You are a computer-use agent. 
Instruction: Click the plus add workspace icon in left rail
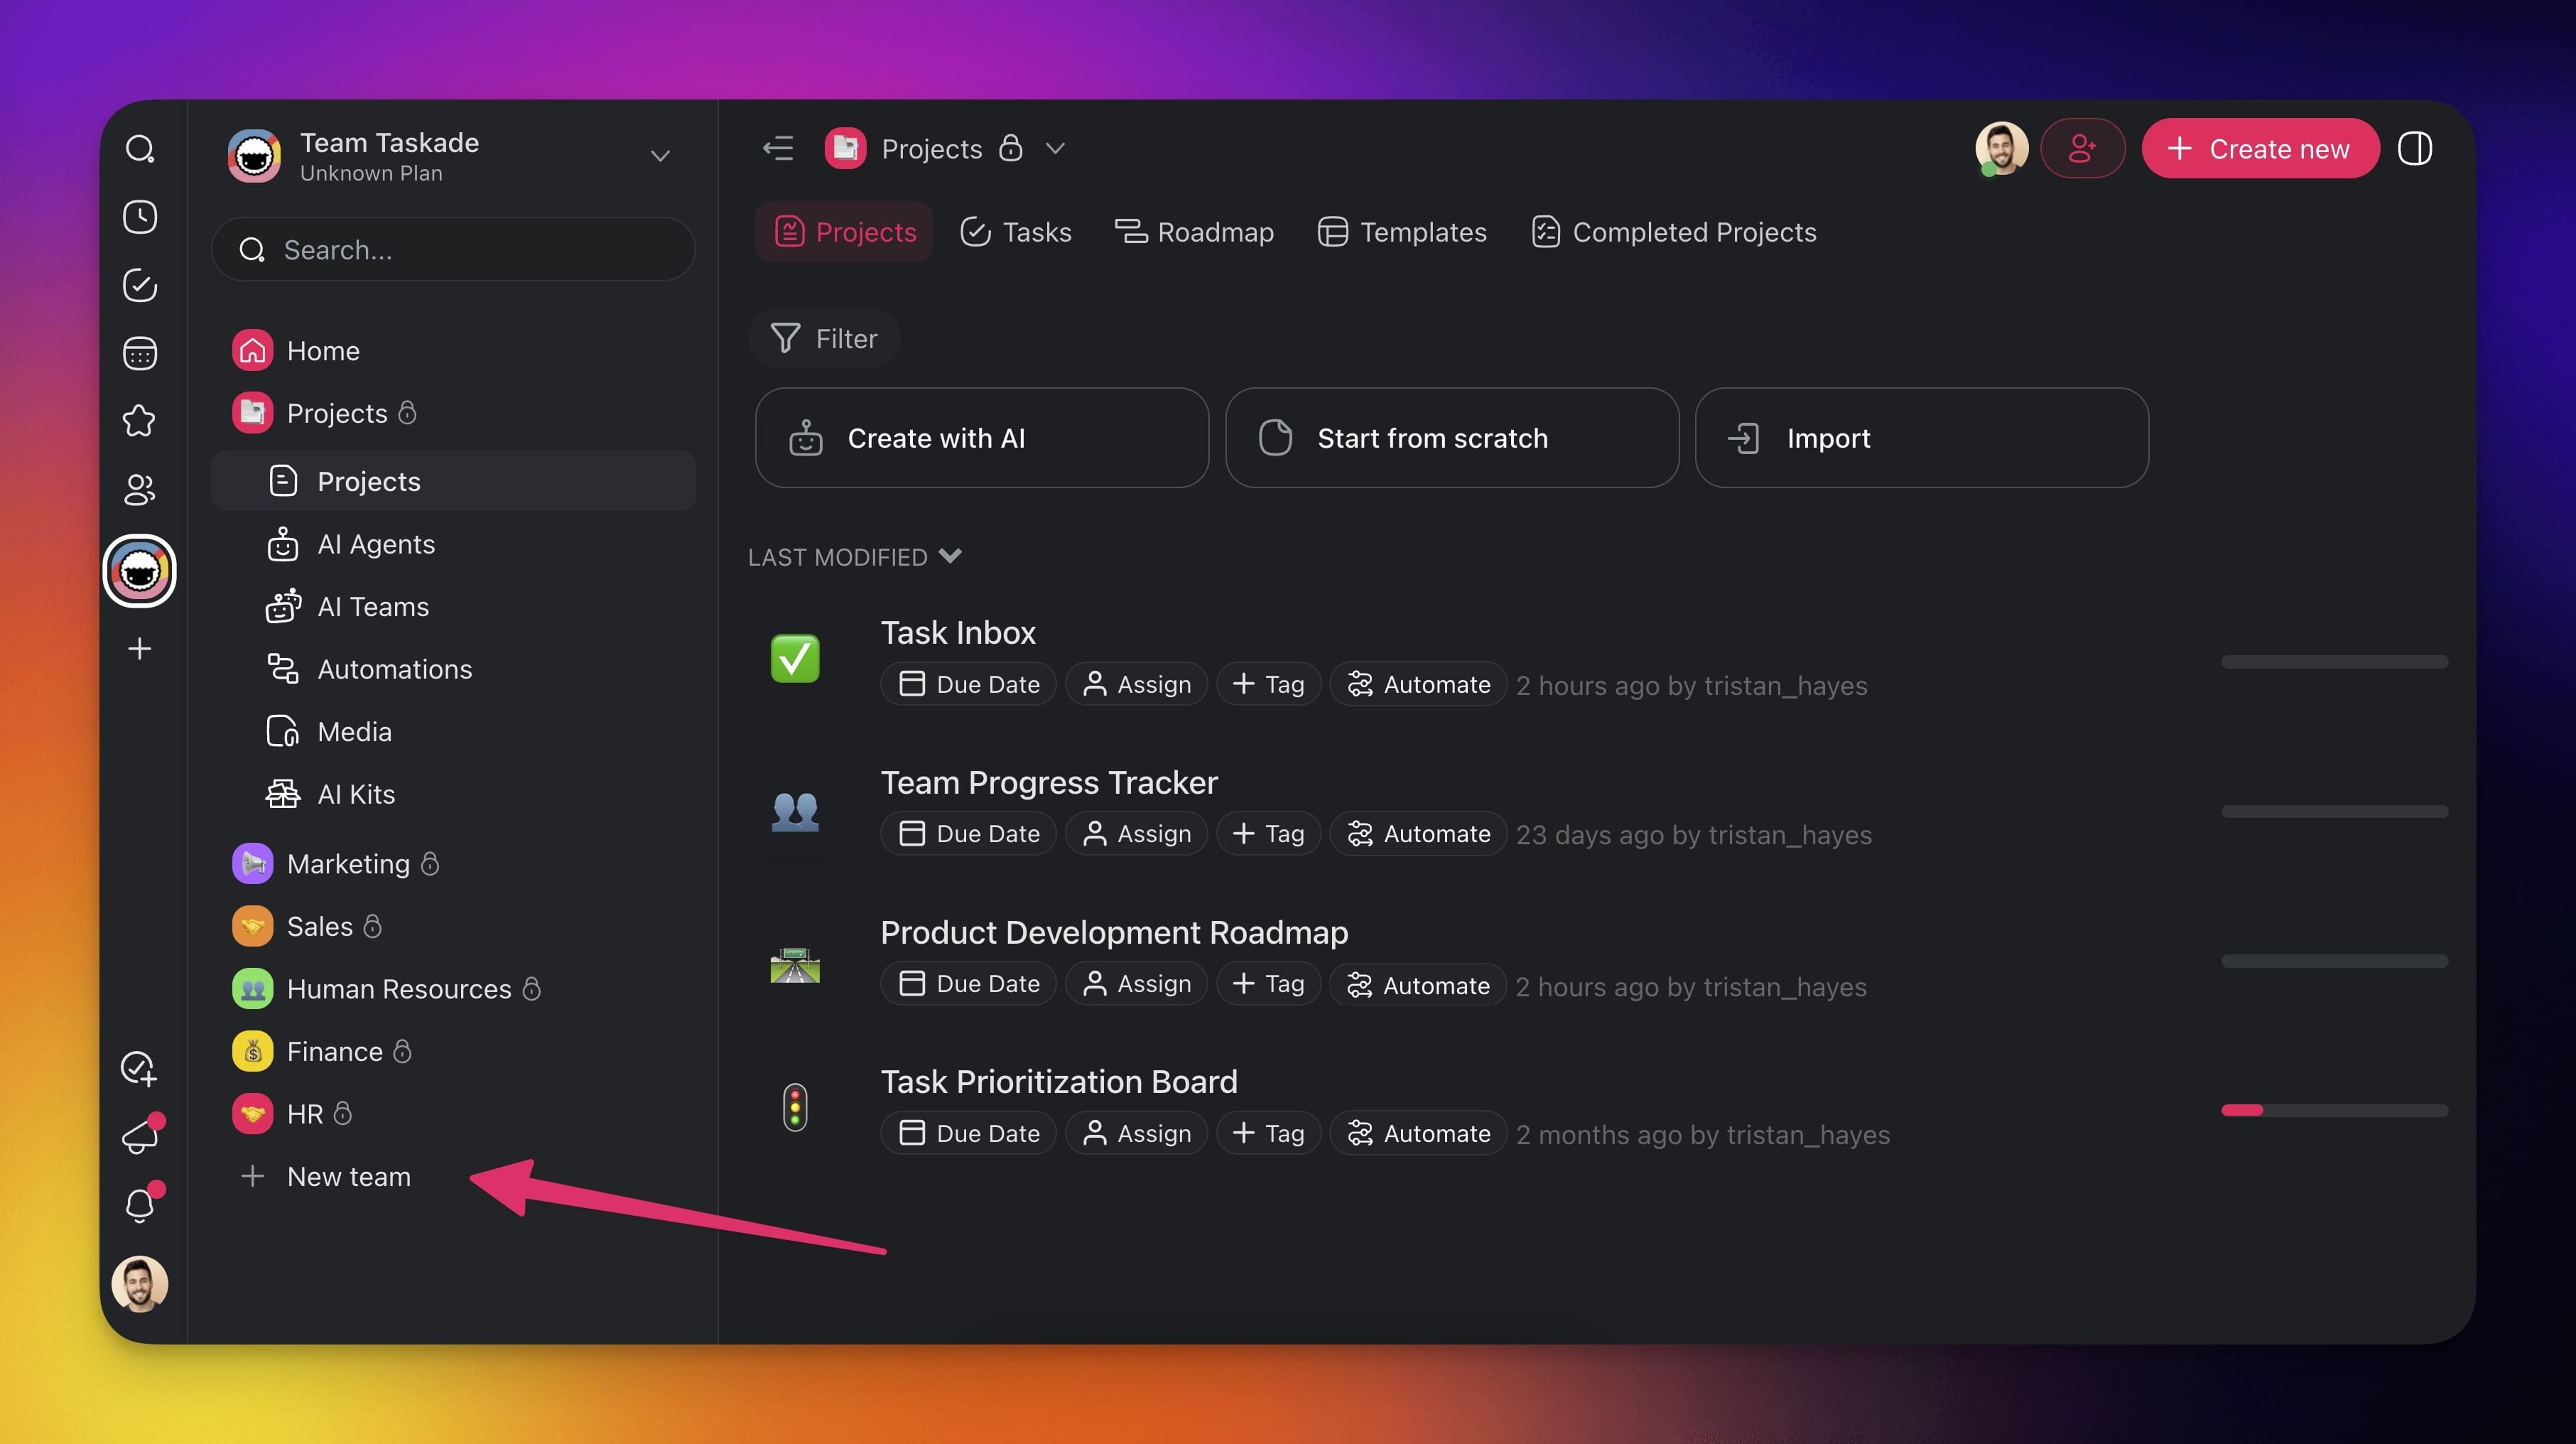pyautogui.click(x=140, y=649)
